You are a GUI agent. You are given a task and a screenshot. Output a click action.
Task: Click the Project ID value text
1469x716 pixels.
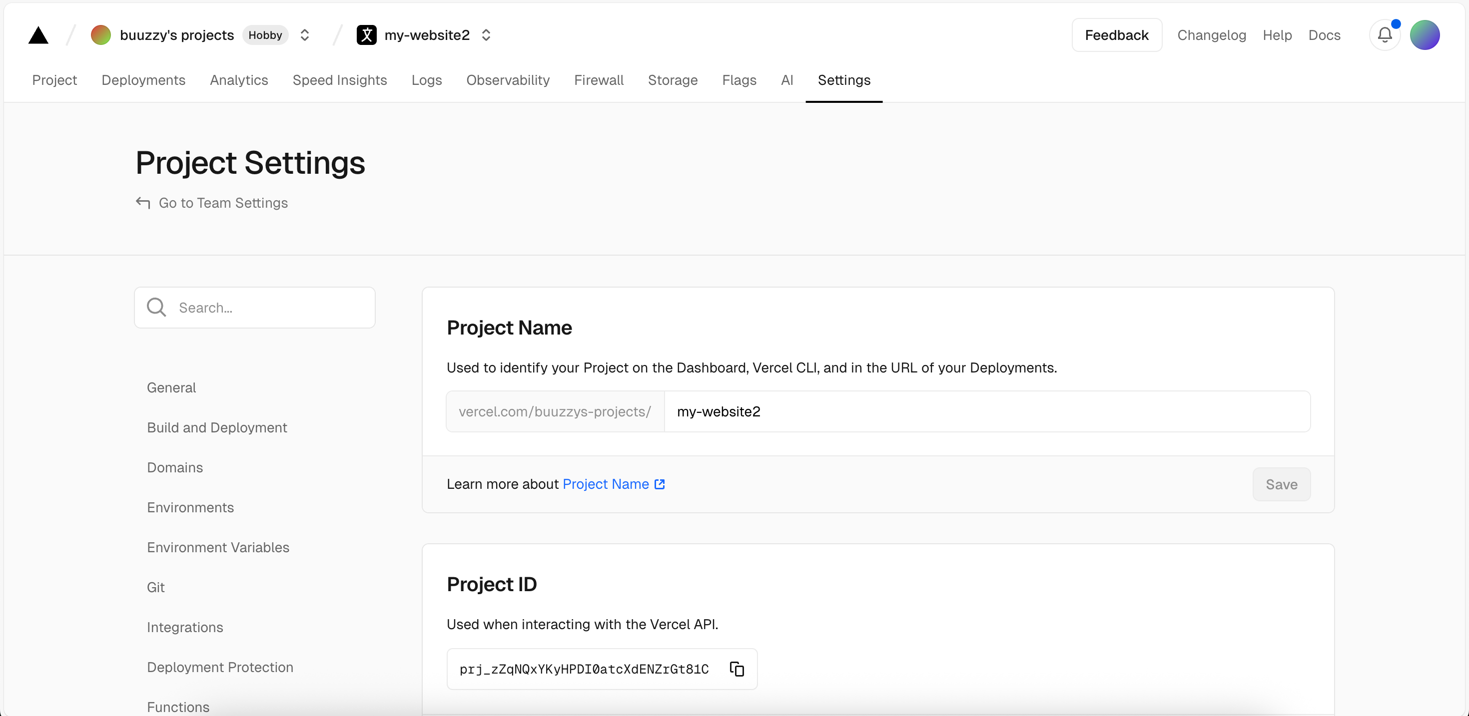tap(584, 669)
